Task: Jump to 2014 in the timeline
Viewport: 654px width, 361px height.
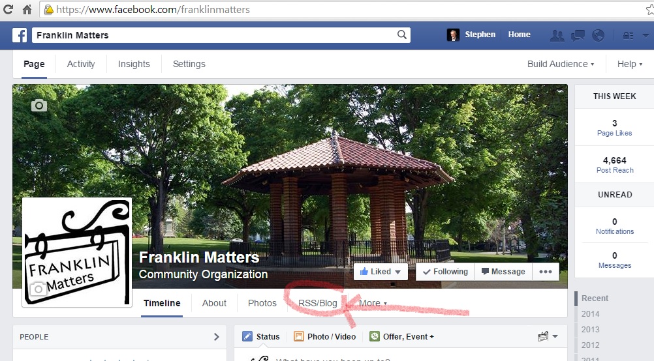Action: tap(590, 314)
